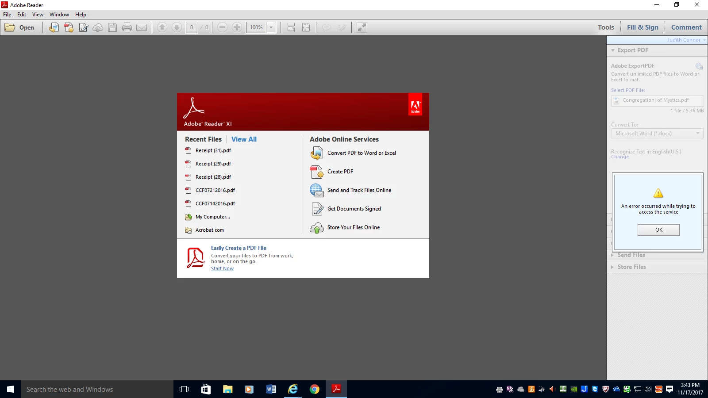Click the Save floppy disk toolbar icon

click(x=112, y=27)
